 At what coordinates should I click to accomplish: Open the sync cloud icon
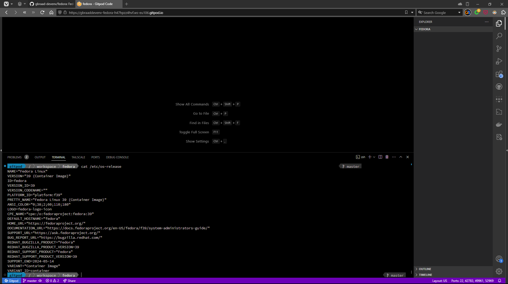click(x=460, y=4)
